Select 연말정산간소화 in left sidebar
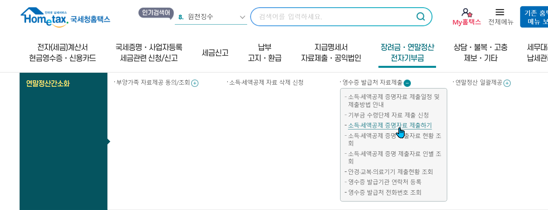548x210 pixels. click(x=48, y=84)
